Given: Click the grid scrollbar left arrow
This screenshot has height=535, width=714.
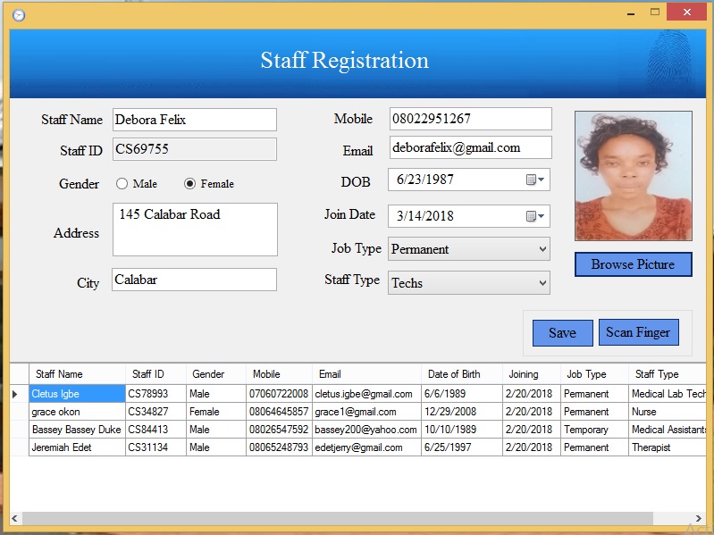Looking at the screenshot, I should coord(14,518).
